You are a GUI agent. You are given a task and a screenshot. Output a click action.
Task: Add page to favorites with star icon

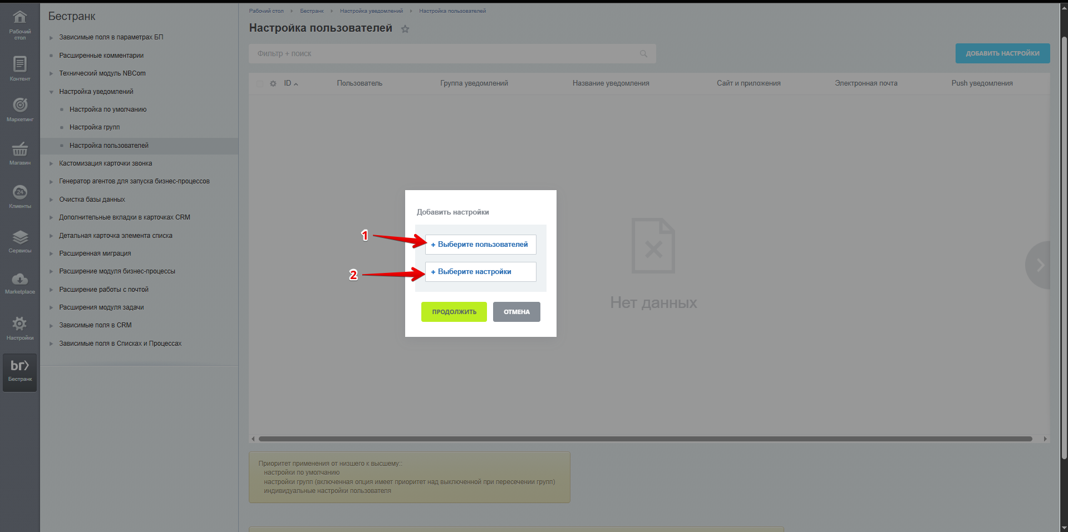[x=405, y=29]
